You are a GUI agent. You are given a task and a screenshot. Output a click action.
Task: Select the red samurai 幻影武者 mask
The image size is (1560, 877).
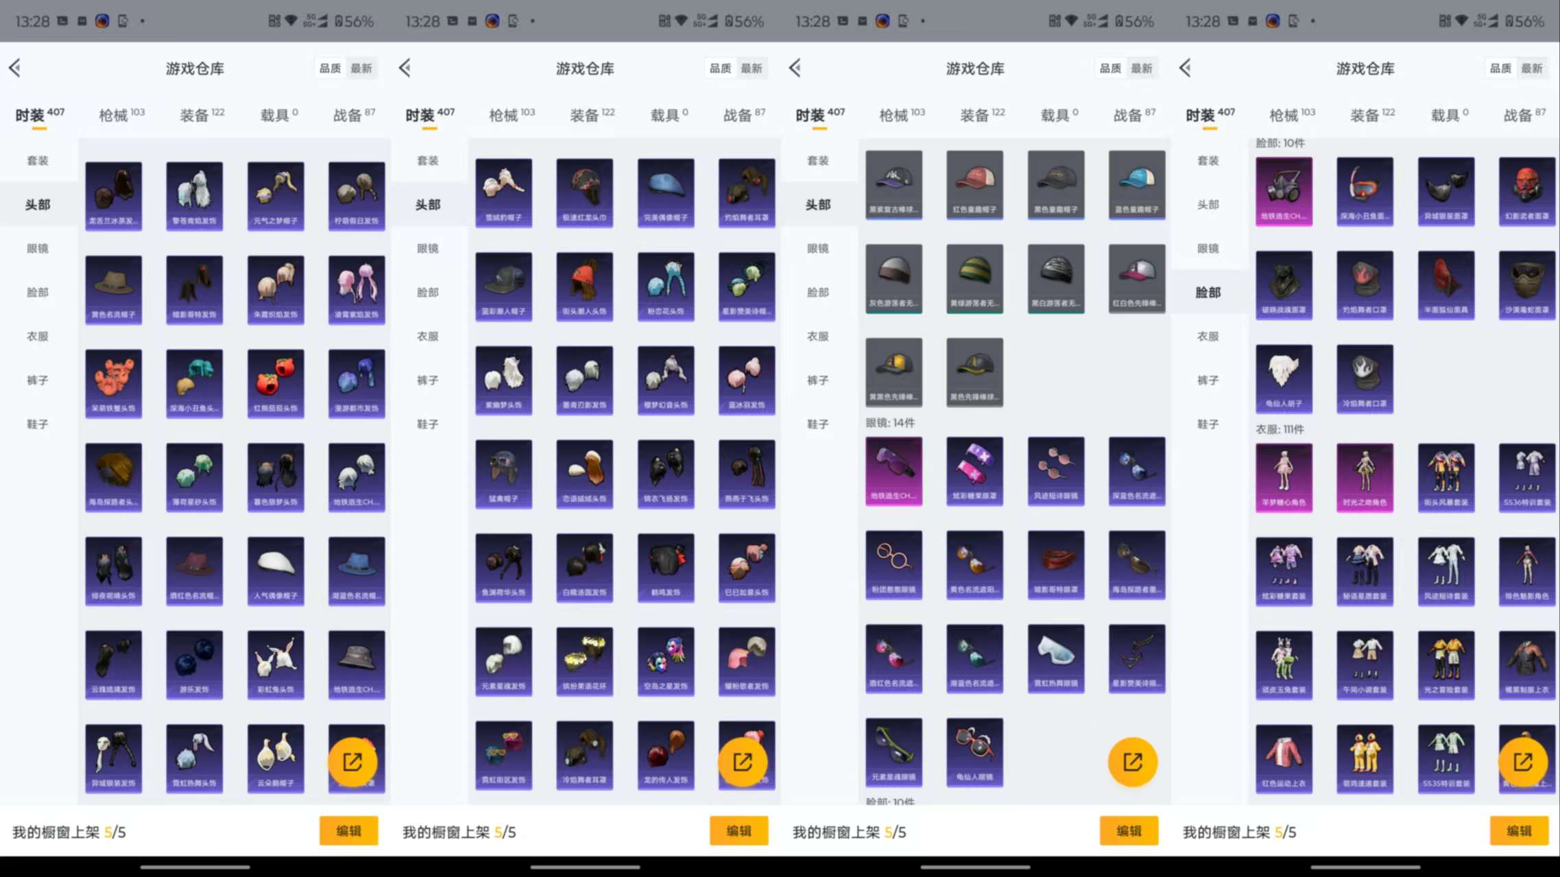click(x=1526, y=191)
